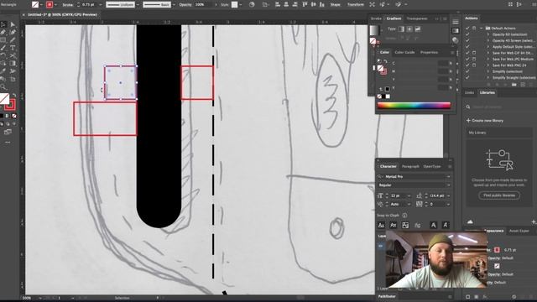537x302 pixels.
Task: Toggle checkmark for Save For Web JPG Medium
Action: pos(467,59)
